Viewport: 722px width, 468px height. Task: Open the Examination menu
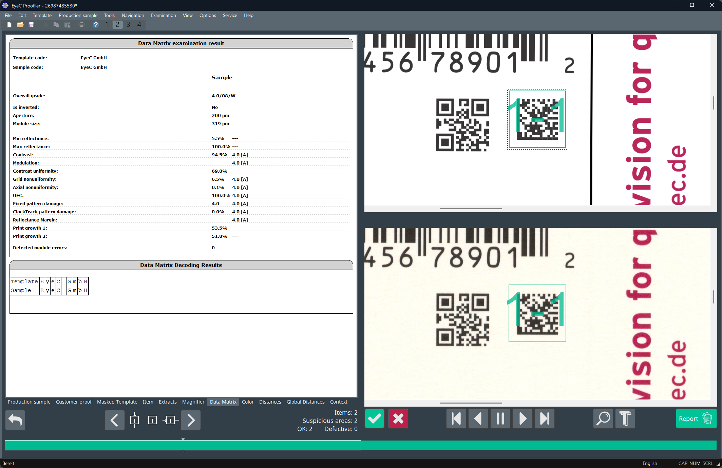[164, 15]
